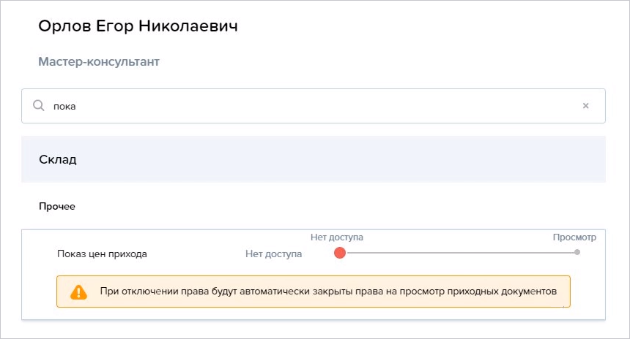The image size is (630, 339).
Task: Click the search field containing "пока"
Action: pyautogui.click(x=314, y=106)
